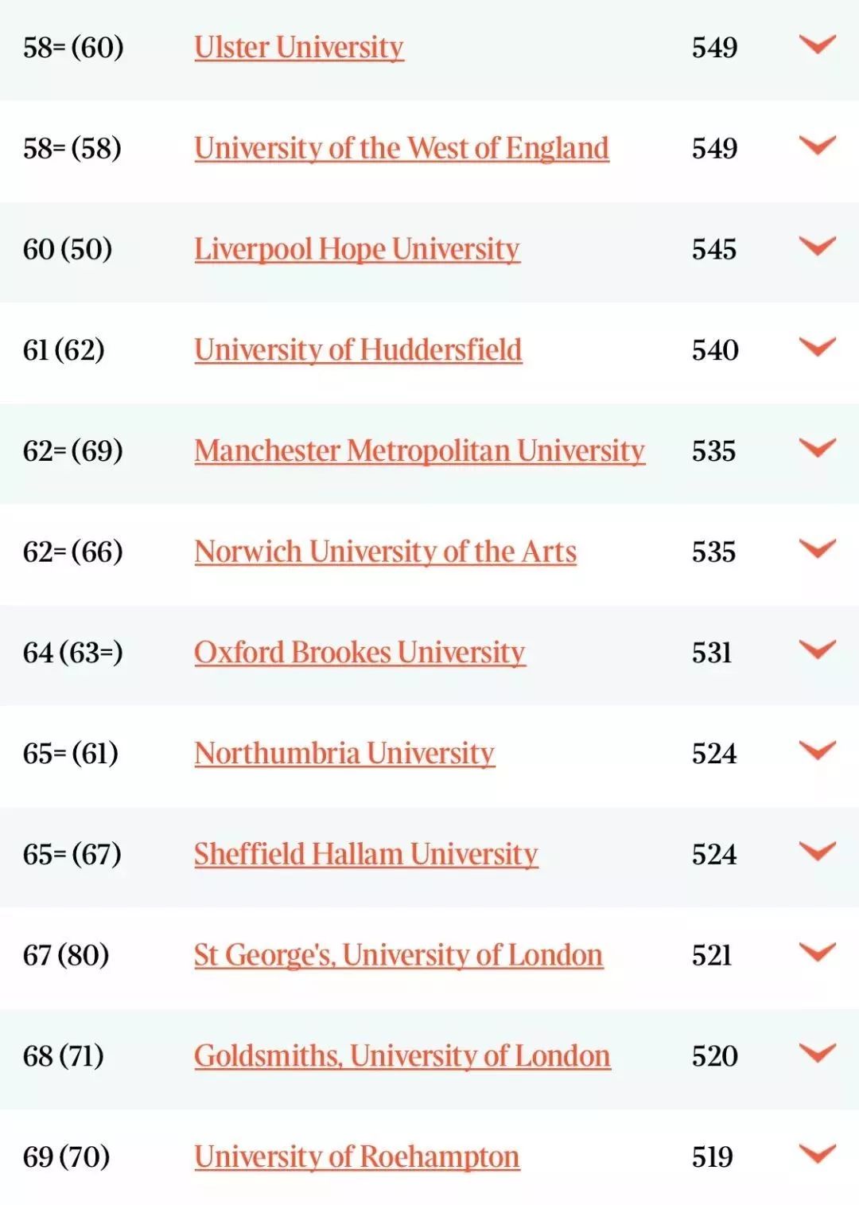Open the Goldsmiths, University of London link
Image resolution: width=859 pixels, height=1205 pixels.
[402, 1057]
